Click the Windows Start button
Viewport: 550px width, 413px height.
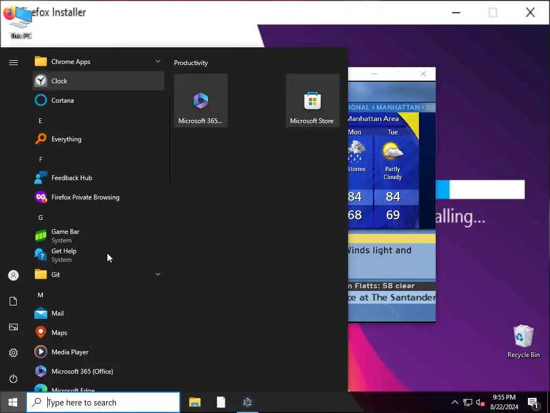pyautogui.click(x=13, y=402)
